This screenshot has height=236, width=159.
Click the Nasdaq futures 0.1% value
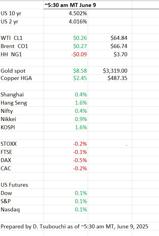pyautogui.click(x=81, y=210)
